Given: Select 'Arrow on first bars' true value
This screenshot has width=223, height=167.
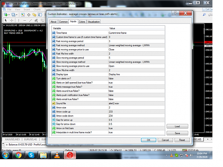Looking at the screenshot, I should pos(137,128).
